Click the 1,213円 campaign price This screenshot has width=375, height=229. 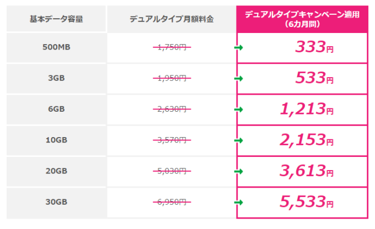coord(306,110)
